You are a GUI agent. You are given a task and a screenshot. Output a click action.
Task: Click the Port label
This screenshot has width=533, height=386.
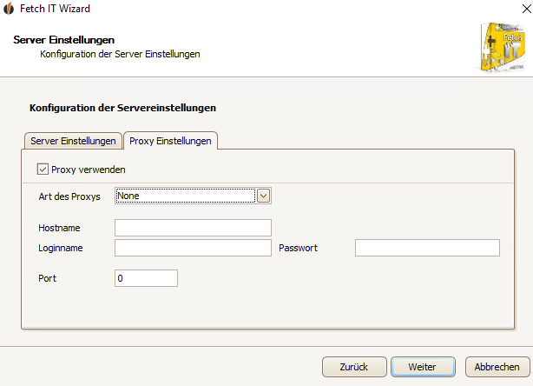[x=47, y=278]
